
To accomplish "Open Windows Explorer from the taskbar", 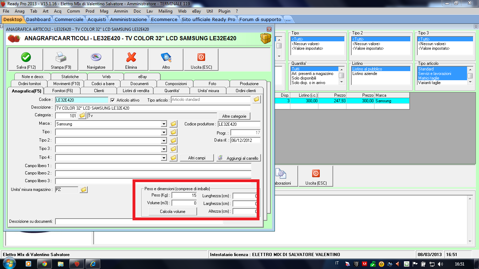I will pyautogui.click(x=61, y=264).
